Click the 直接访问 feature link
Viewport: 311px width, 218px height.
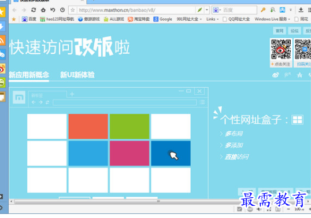[236, 157]
